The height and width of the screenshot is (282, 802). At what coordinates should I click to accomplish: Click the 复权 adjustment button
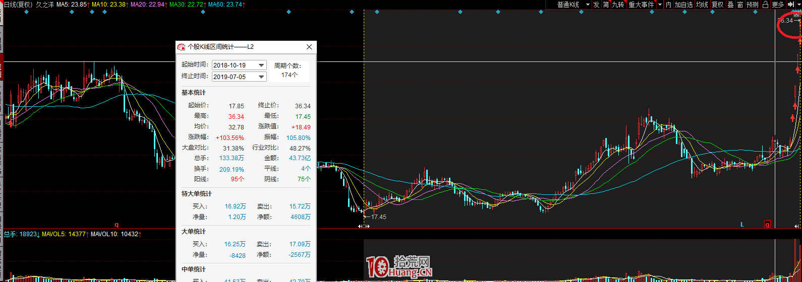coord(718,5)
